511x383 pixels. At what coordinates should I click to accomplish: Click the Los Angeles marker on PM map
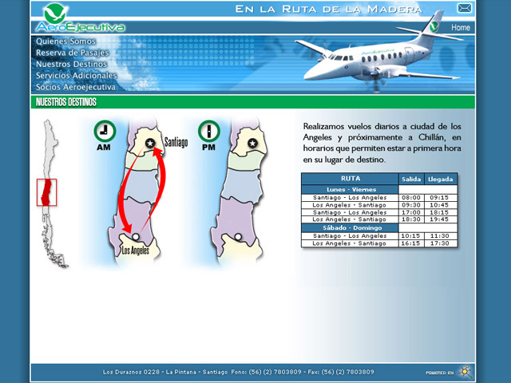pyautogui.click(x=238, y=236)
